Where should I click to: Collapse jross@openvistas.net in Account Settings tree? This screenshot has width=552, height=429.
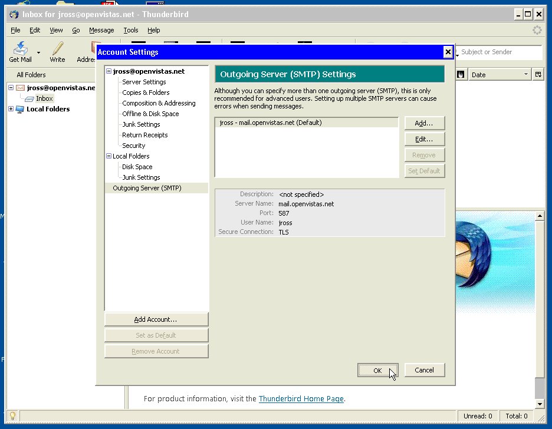point(109,71)
